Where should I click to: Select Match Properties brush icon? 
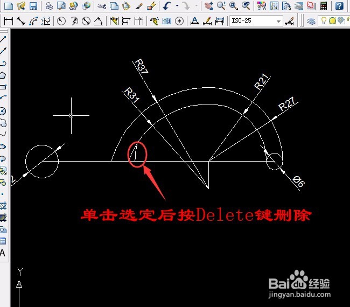pos(139,6)
